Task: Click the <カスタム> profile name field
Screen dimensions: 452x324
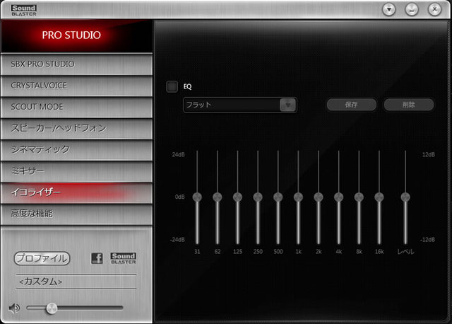Action: (x=76, y=282)
